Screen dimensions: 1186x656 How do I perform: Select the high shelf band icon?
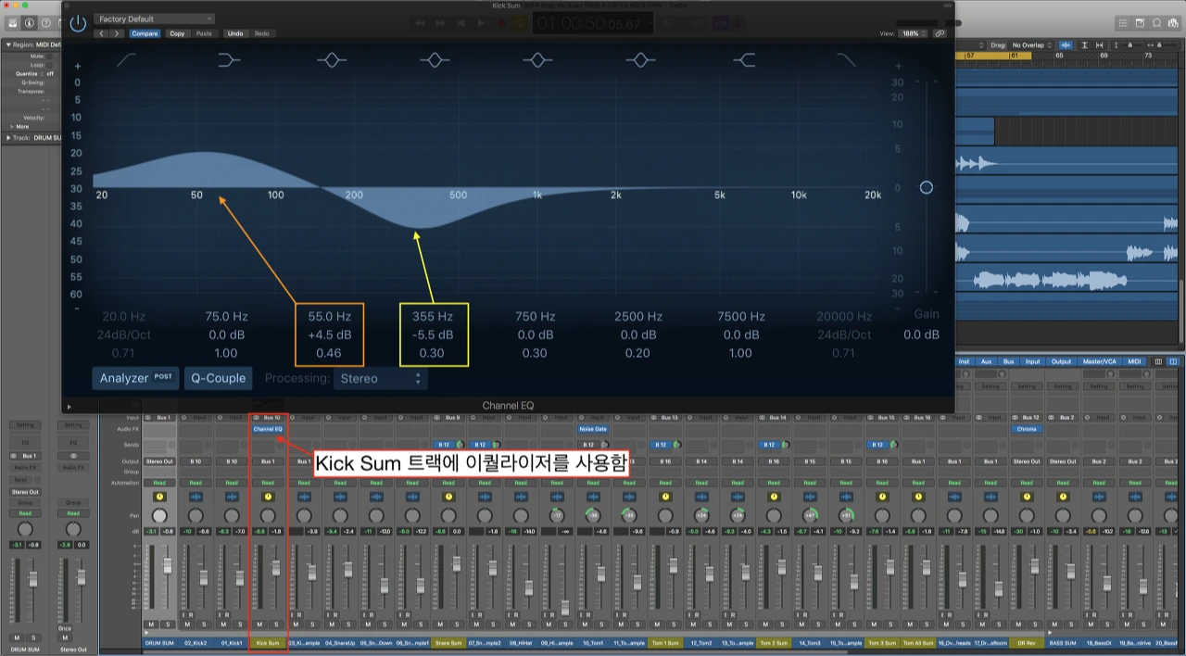coord(743,60)
